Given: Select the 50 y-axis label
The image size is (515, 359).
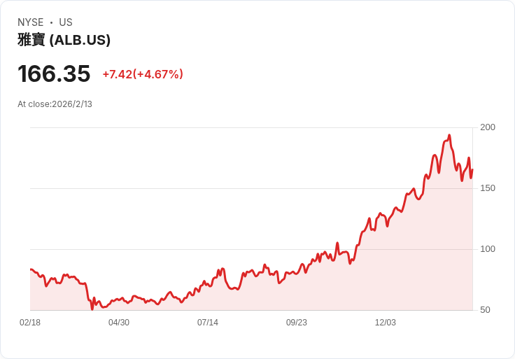Looking at the screenshot, I should point(485,310).
